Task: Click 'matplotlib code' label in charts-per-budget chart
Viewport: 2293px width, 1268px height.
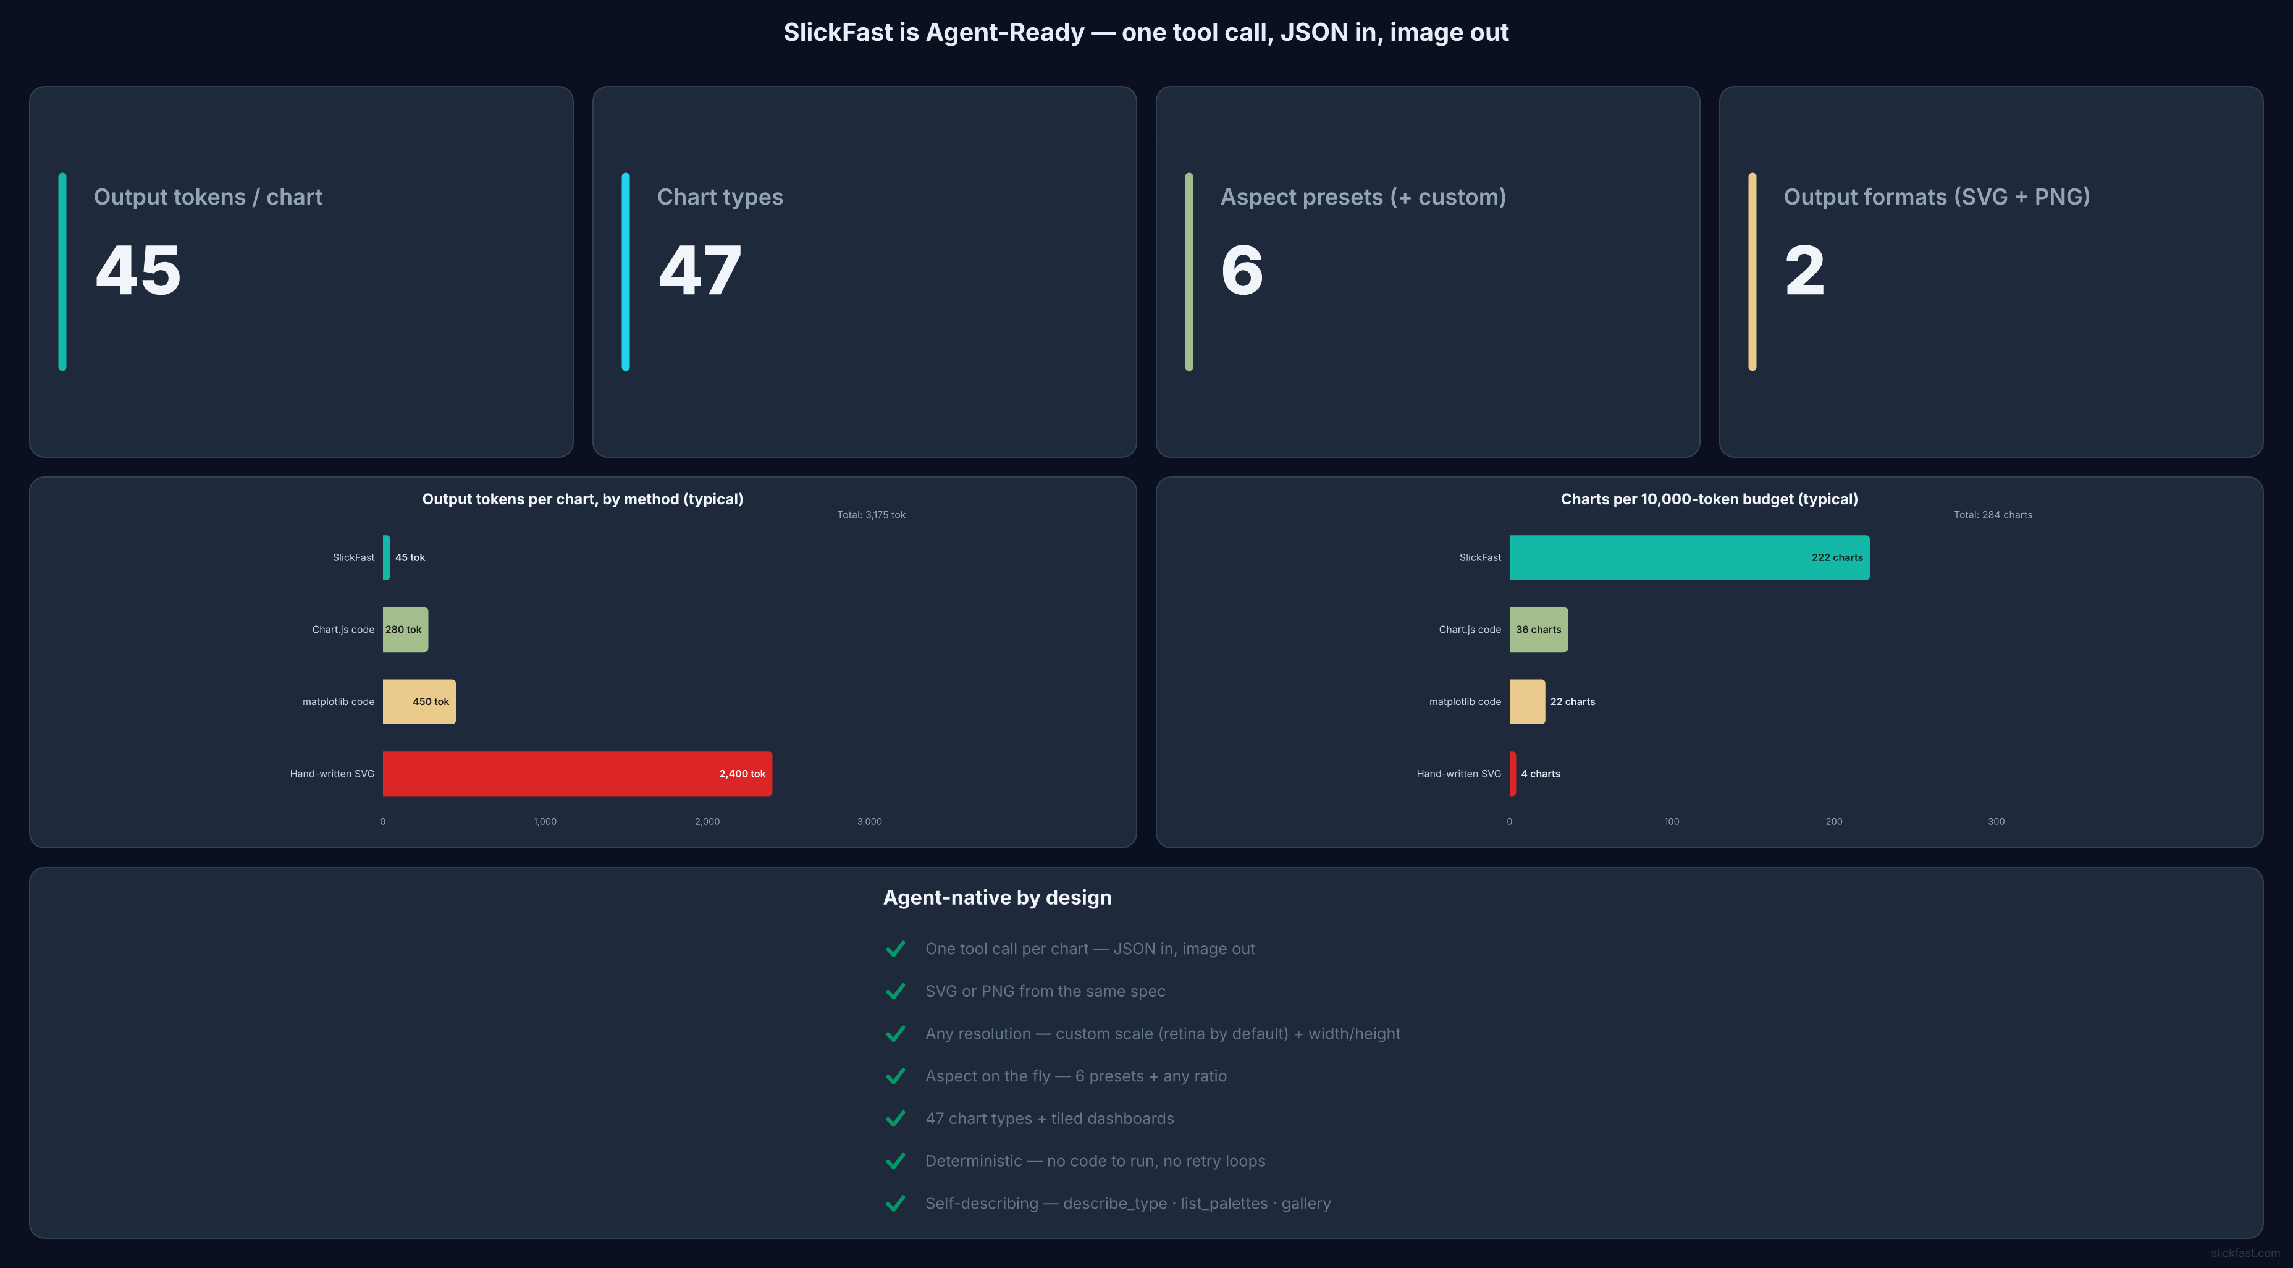Action: [x=1465, y=702]
